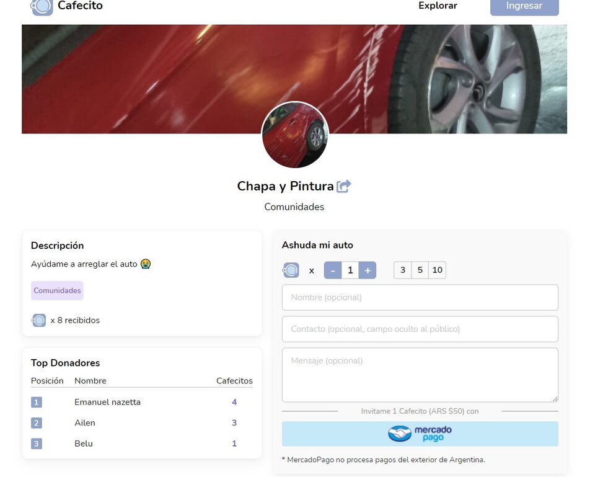Choose the preset of 5 cafecitos

tap(420, 270)
